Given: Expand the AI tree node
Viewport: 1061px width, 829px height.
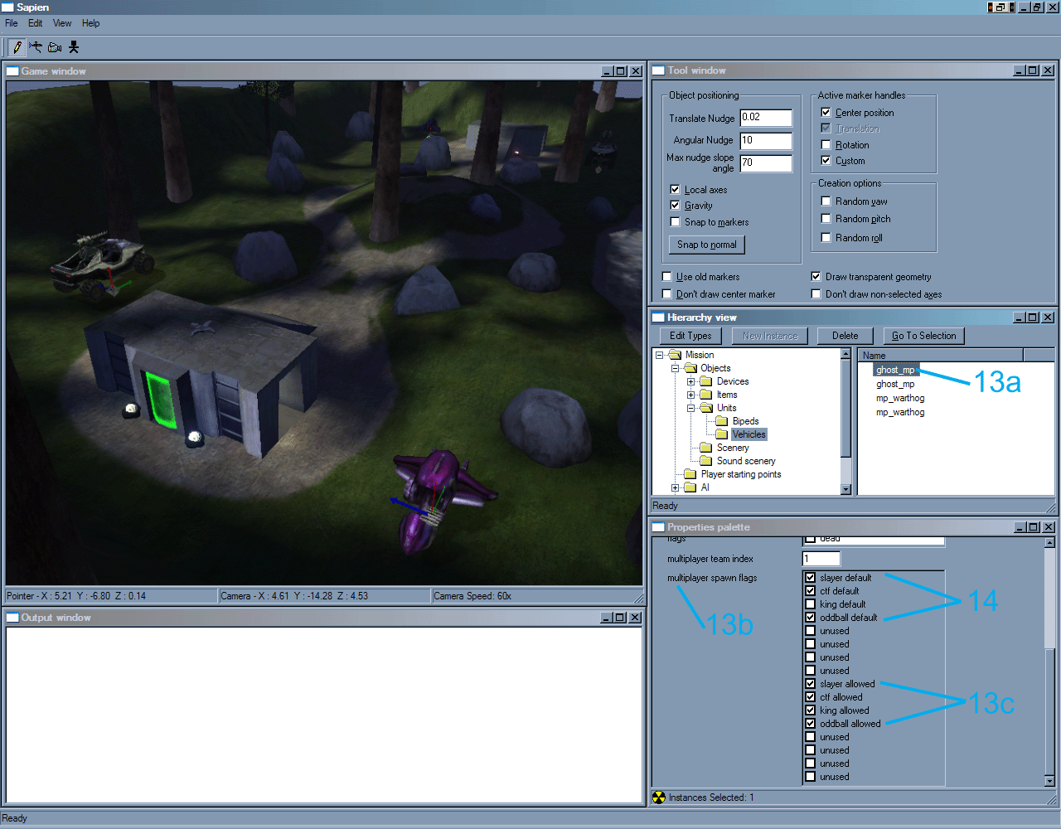Looking at the screenshot, I should [675, 487].
